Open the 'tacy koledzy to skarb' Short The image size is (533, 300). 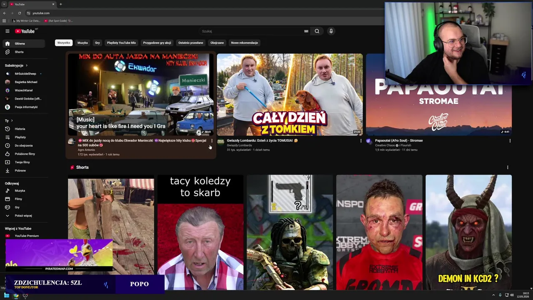pos(200,232)
